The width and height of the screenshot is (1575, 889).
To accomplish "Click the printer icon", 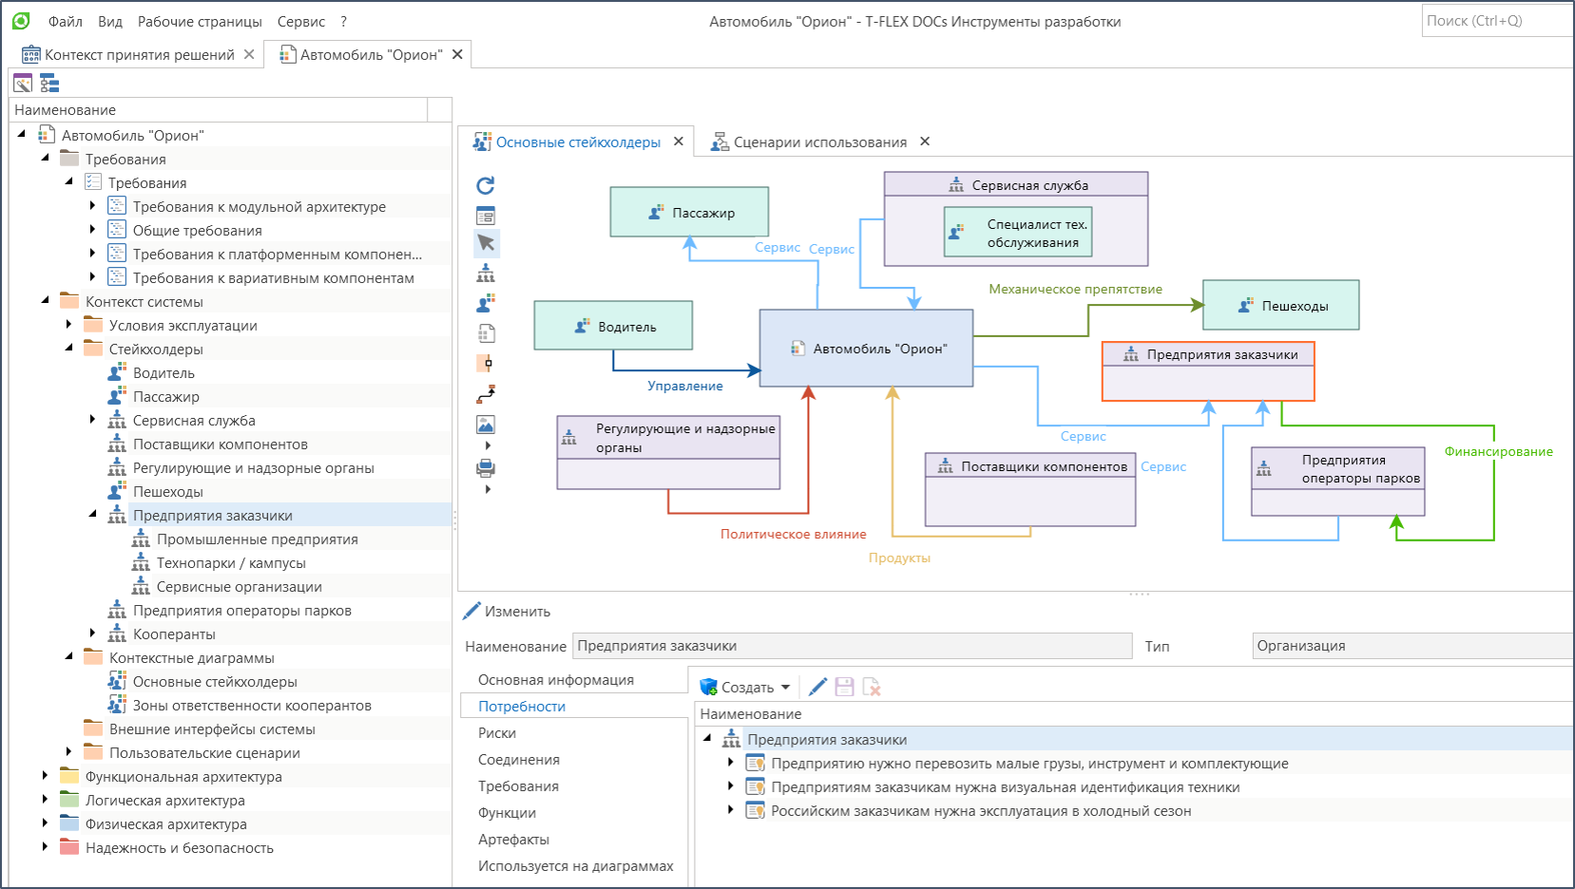I will [x=486, y=467].
